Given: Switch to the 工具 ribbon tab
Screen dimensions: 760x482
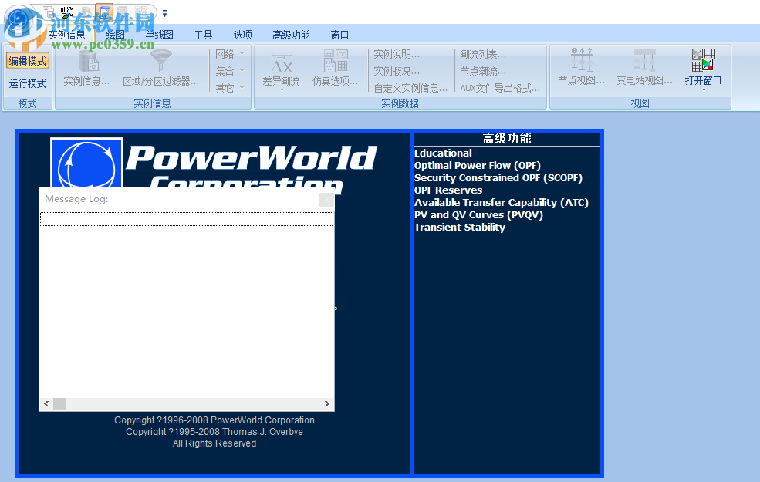Looking at the screenshot, I should (x=203, y=34).
